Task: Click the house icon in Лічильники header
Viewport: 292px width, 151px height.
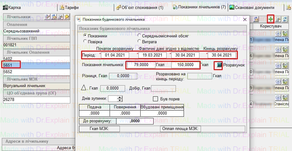Action: pos(54,17)
